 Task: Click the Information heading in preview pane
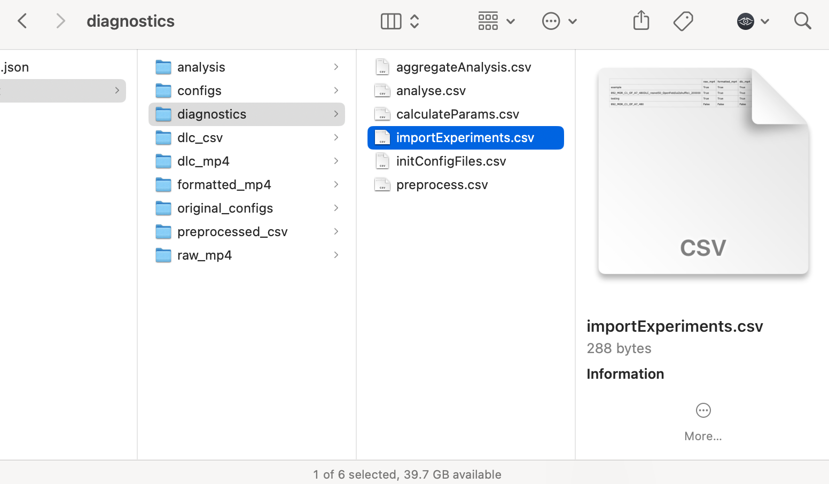click(625, 374)
